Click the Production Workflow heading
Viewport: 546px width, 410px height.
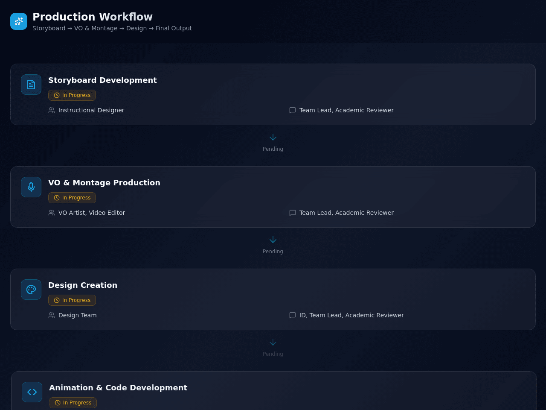[x=93, y=17]
